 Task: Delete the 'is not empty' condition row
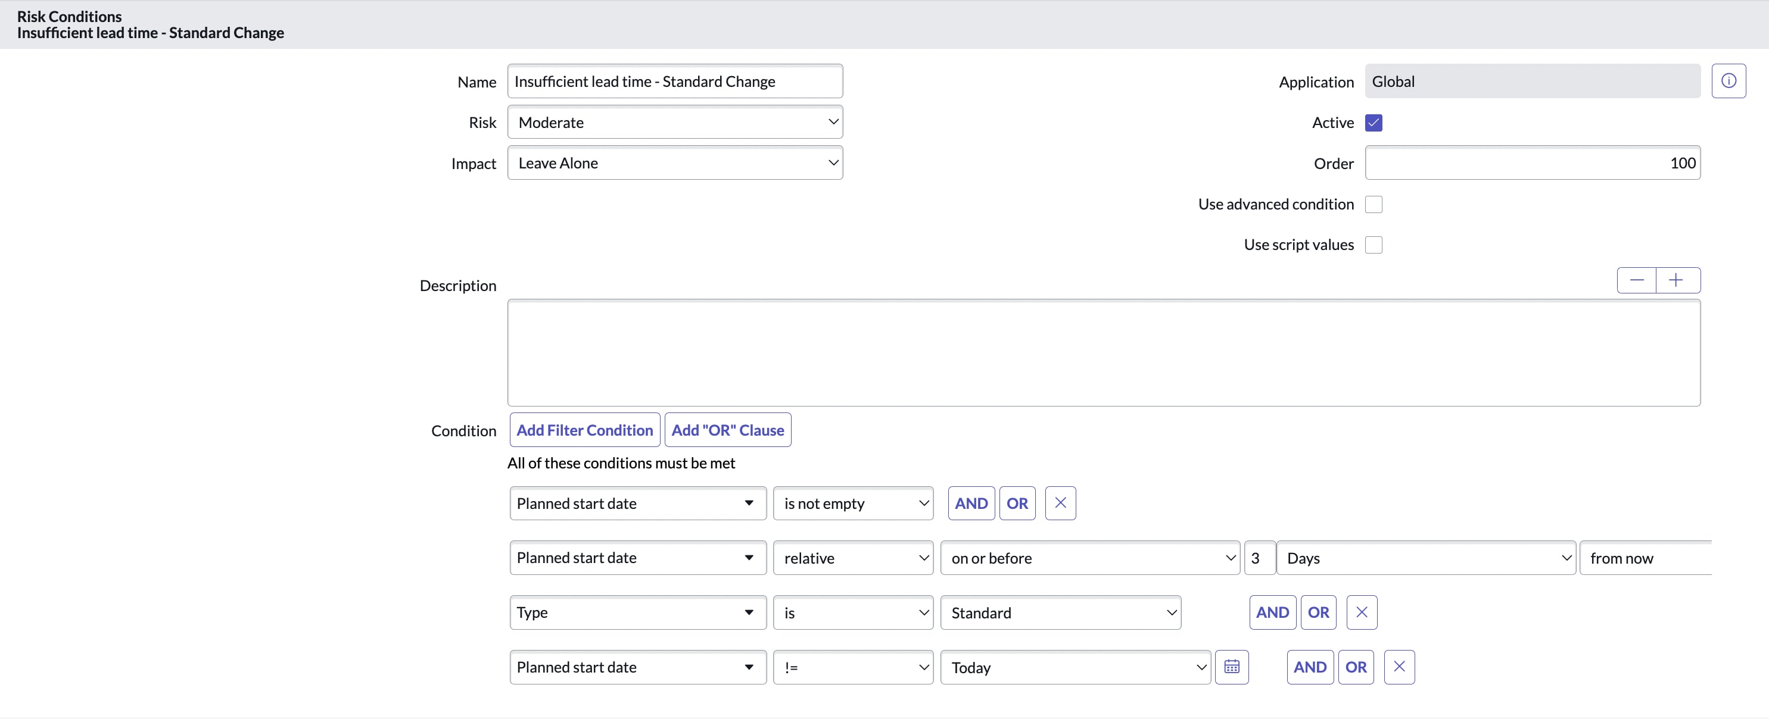(1060, 503)
